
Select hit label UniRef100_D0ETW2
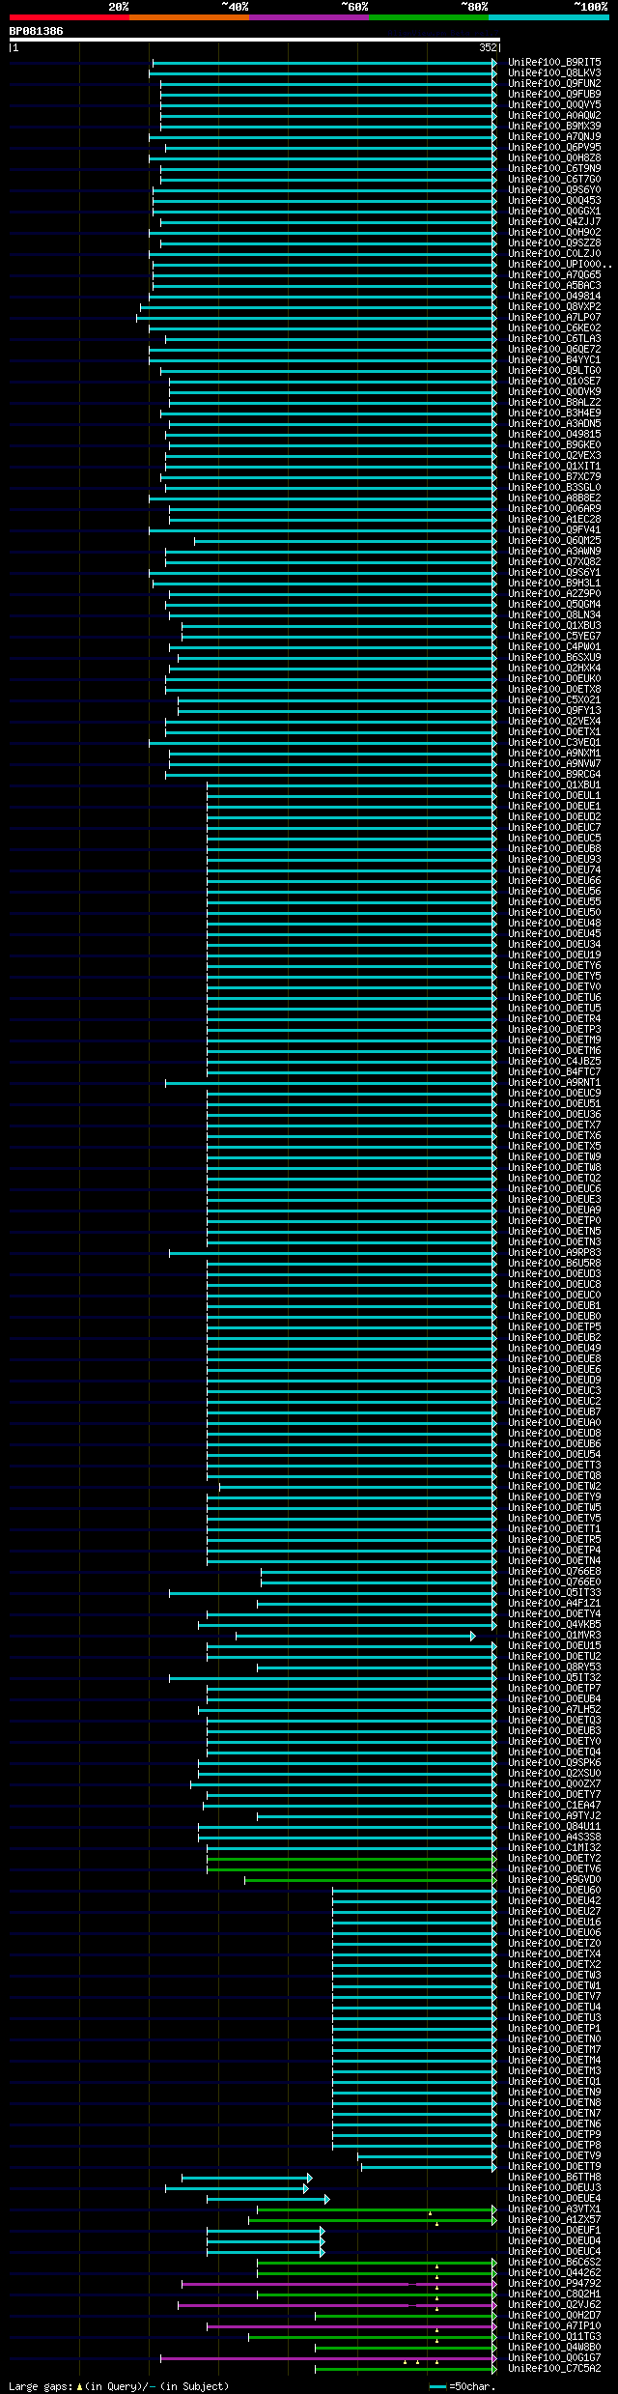tap(554, 1486)
